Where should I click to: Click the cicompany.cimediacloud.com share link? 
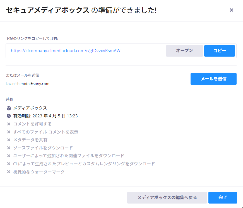(x=66, y=51)
